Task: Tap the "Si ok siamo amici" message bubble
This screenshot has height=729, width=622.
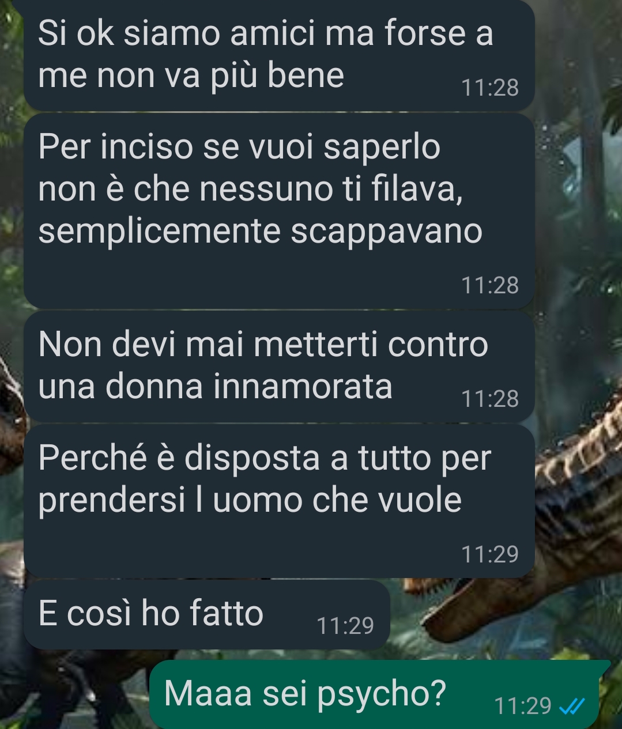Action: pos(279,54)
